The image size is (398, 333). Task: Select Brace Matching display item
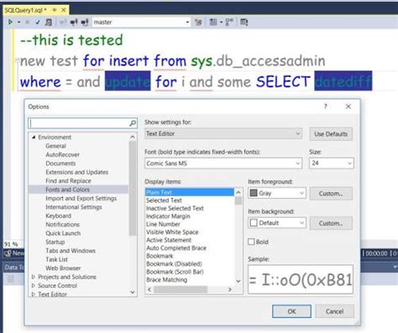click(x=166, y=279)
